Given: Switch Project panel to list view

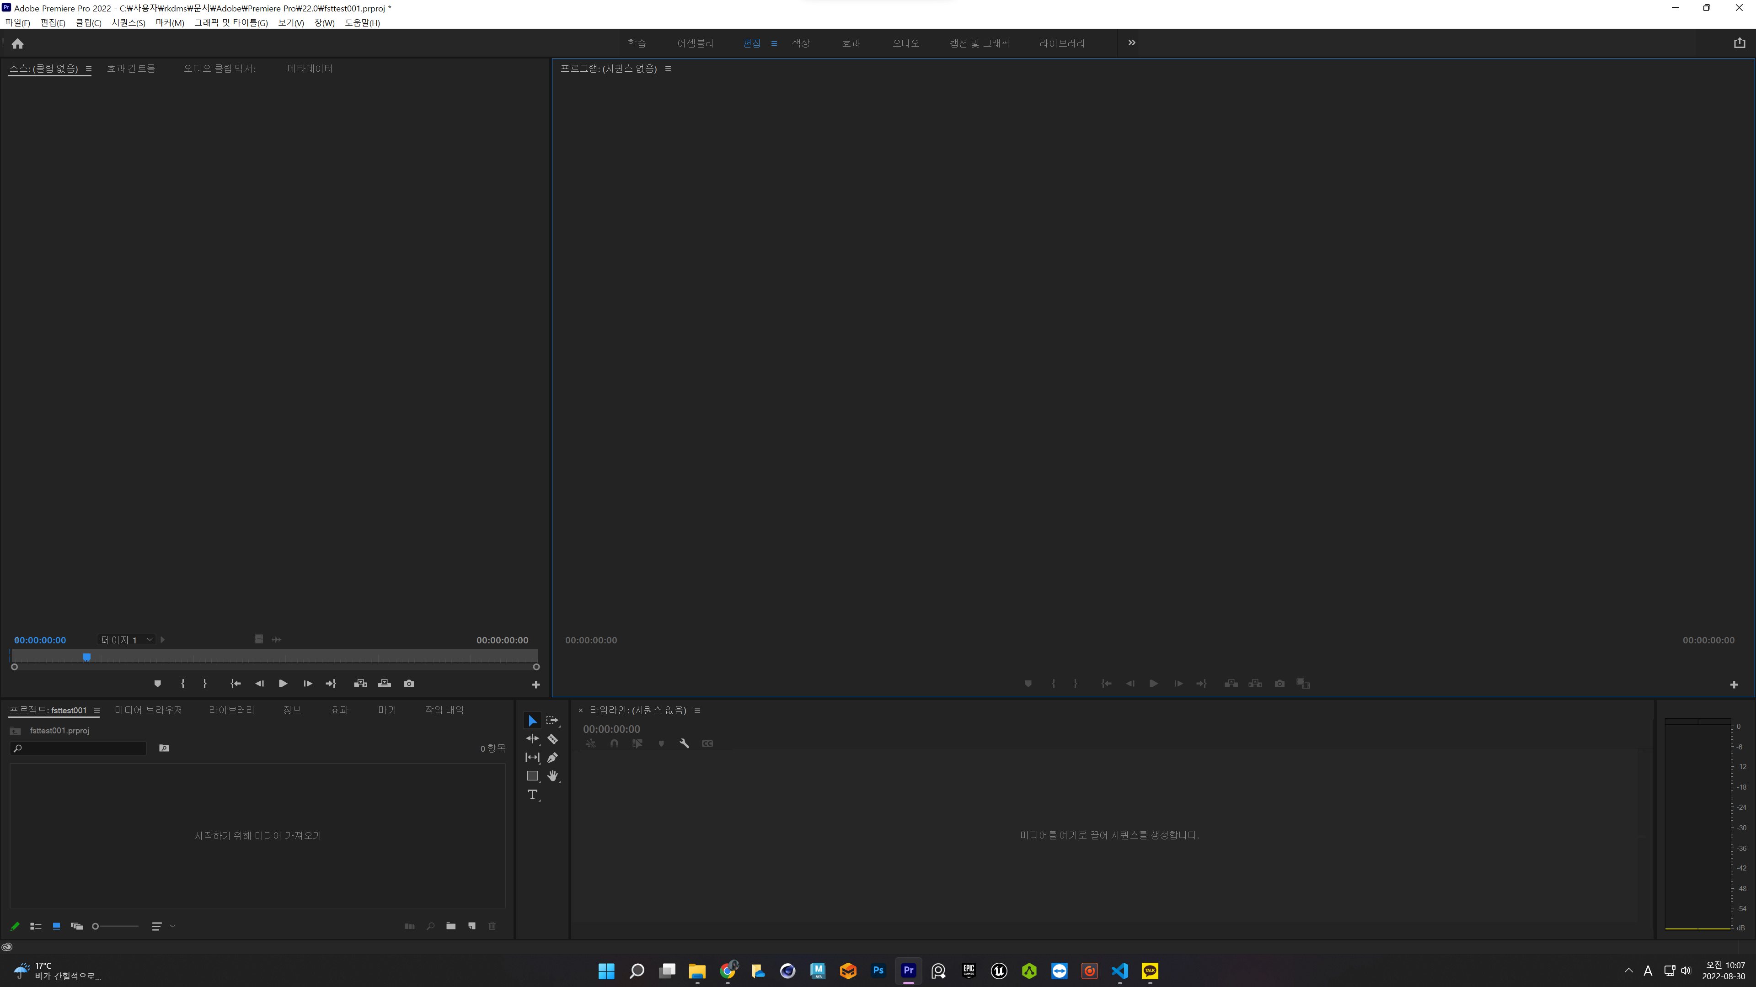Looking at the screenshot, I should coord(36,926).
